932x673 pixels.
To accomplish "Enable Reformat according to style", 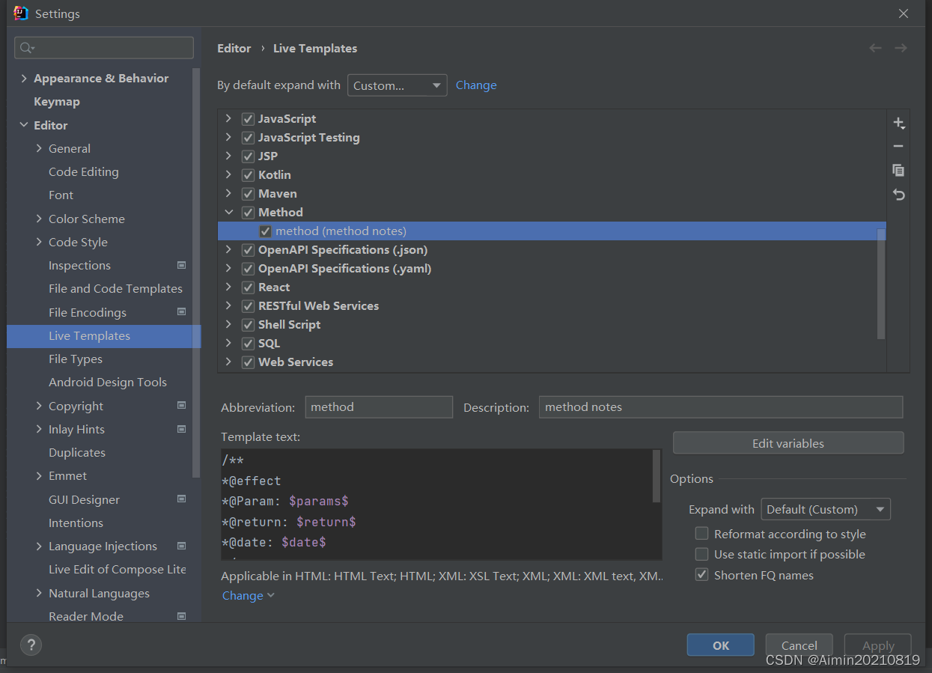I will (x=701, y=534).
